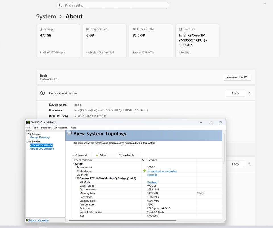Click the Collapse all button
Image resolution: width=273 pixels, height=228 pixels.
click(82, 155)
